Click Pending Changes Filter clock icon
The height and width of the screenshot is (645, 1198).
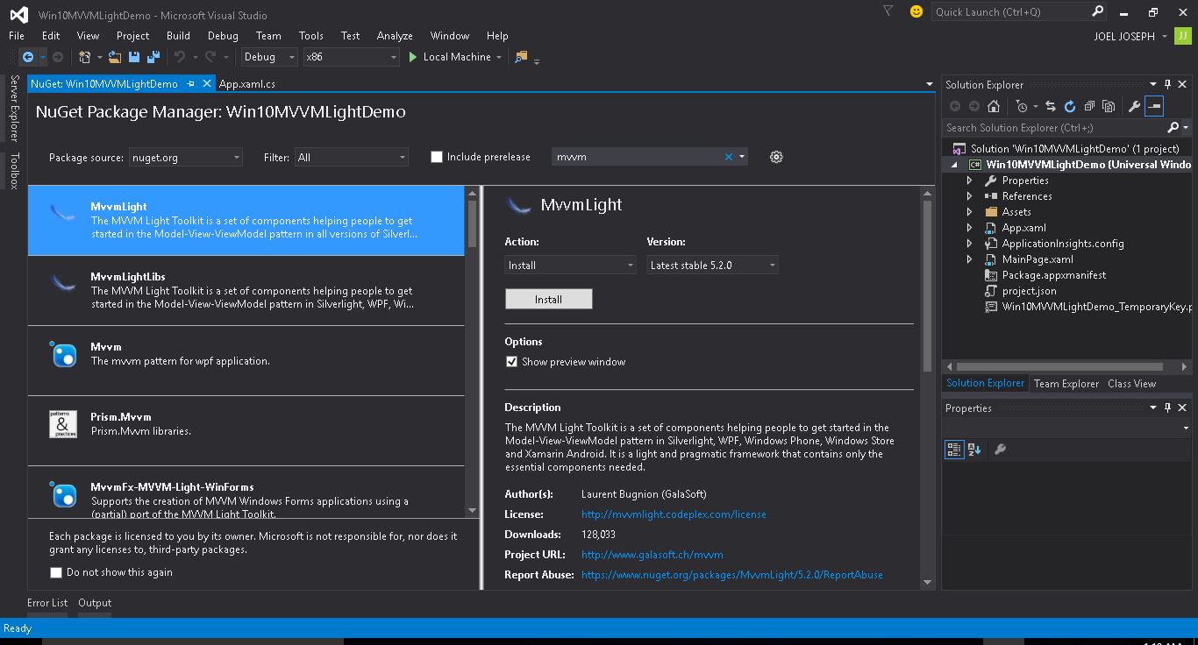click(x=1022, y=106)
